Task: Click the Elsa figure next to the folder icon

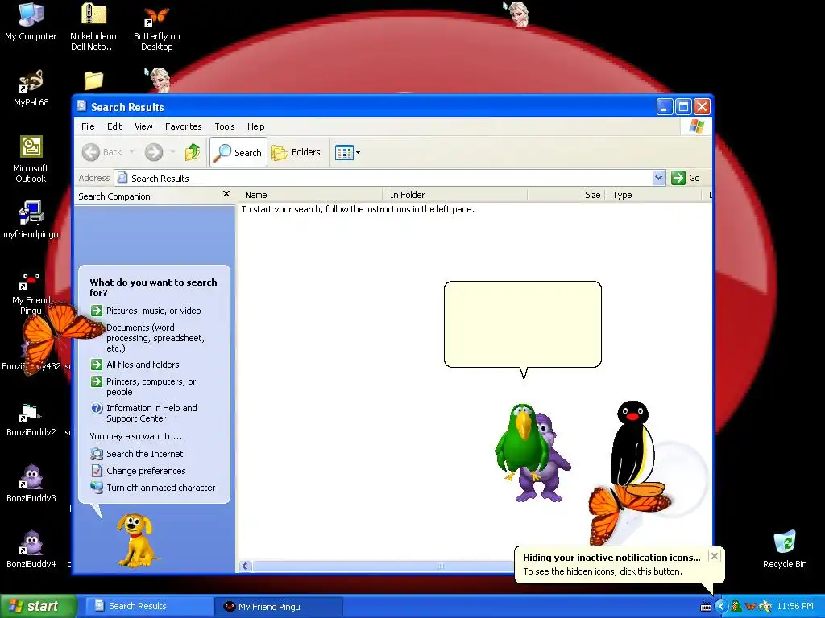Action: (160, 80)
